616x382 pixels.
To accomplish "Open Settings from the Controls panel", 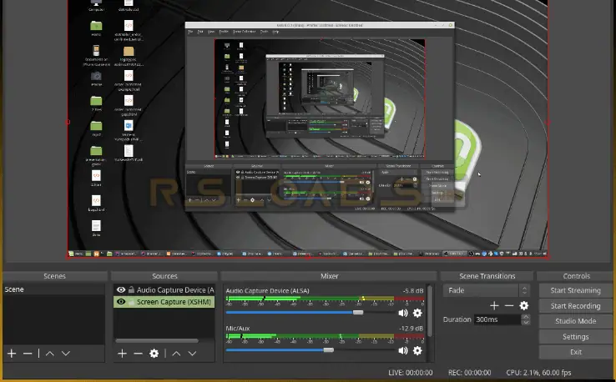I will point(576,336).
